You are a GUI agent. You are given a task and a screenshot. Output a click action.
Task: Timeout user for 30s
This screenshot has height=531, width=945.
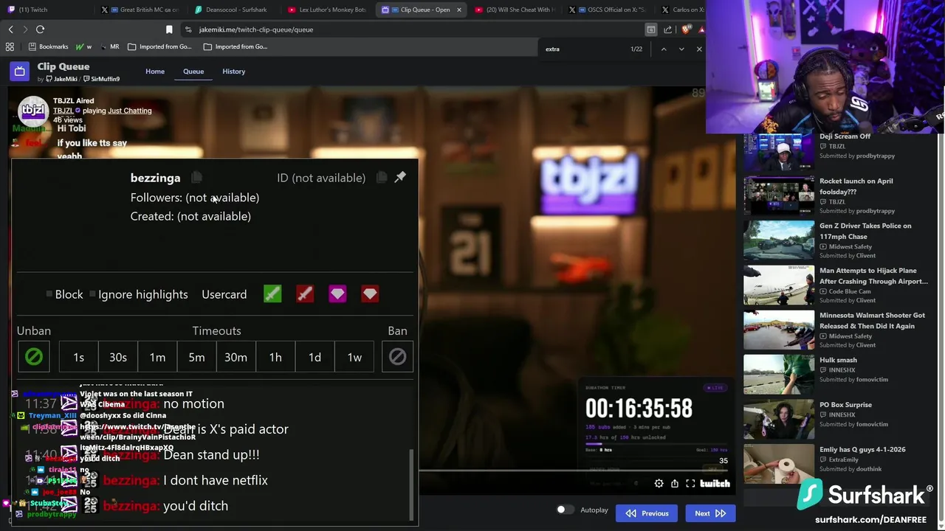click(x=118, y=357)
